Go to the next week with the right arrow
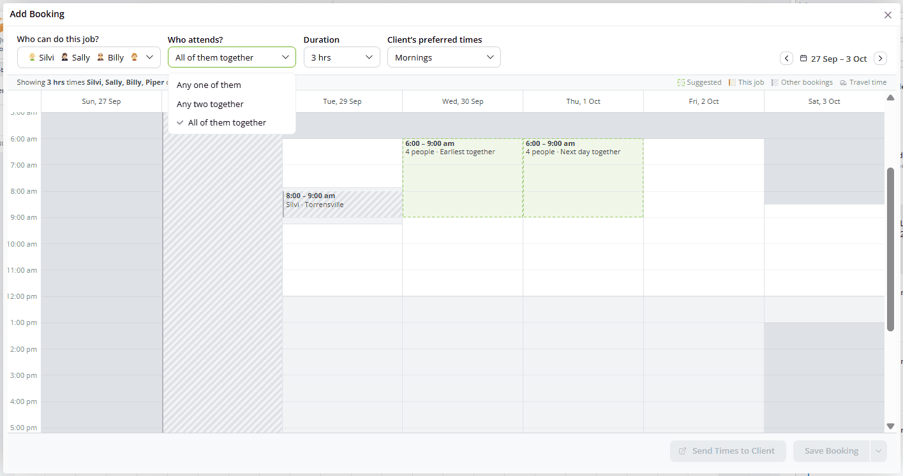This screenshot has width=903, height=476. point(880,58)
